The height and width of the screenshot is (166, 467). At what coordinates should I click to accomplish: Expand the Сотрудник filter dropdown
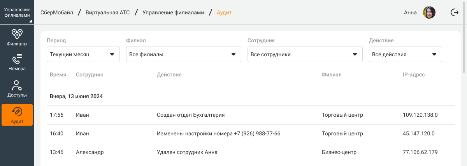click(305, 54)
